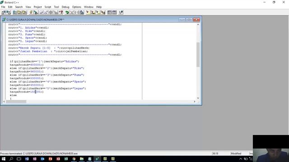Viewport: 289px width, 162px height.
Task: Launch Access from the taskbar
Action: point(58,159)
